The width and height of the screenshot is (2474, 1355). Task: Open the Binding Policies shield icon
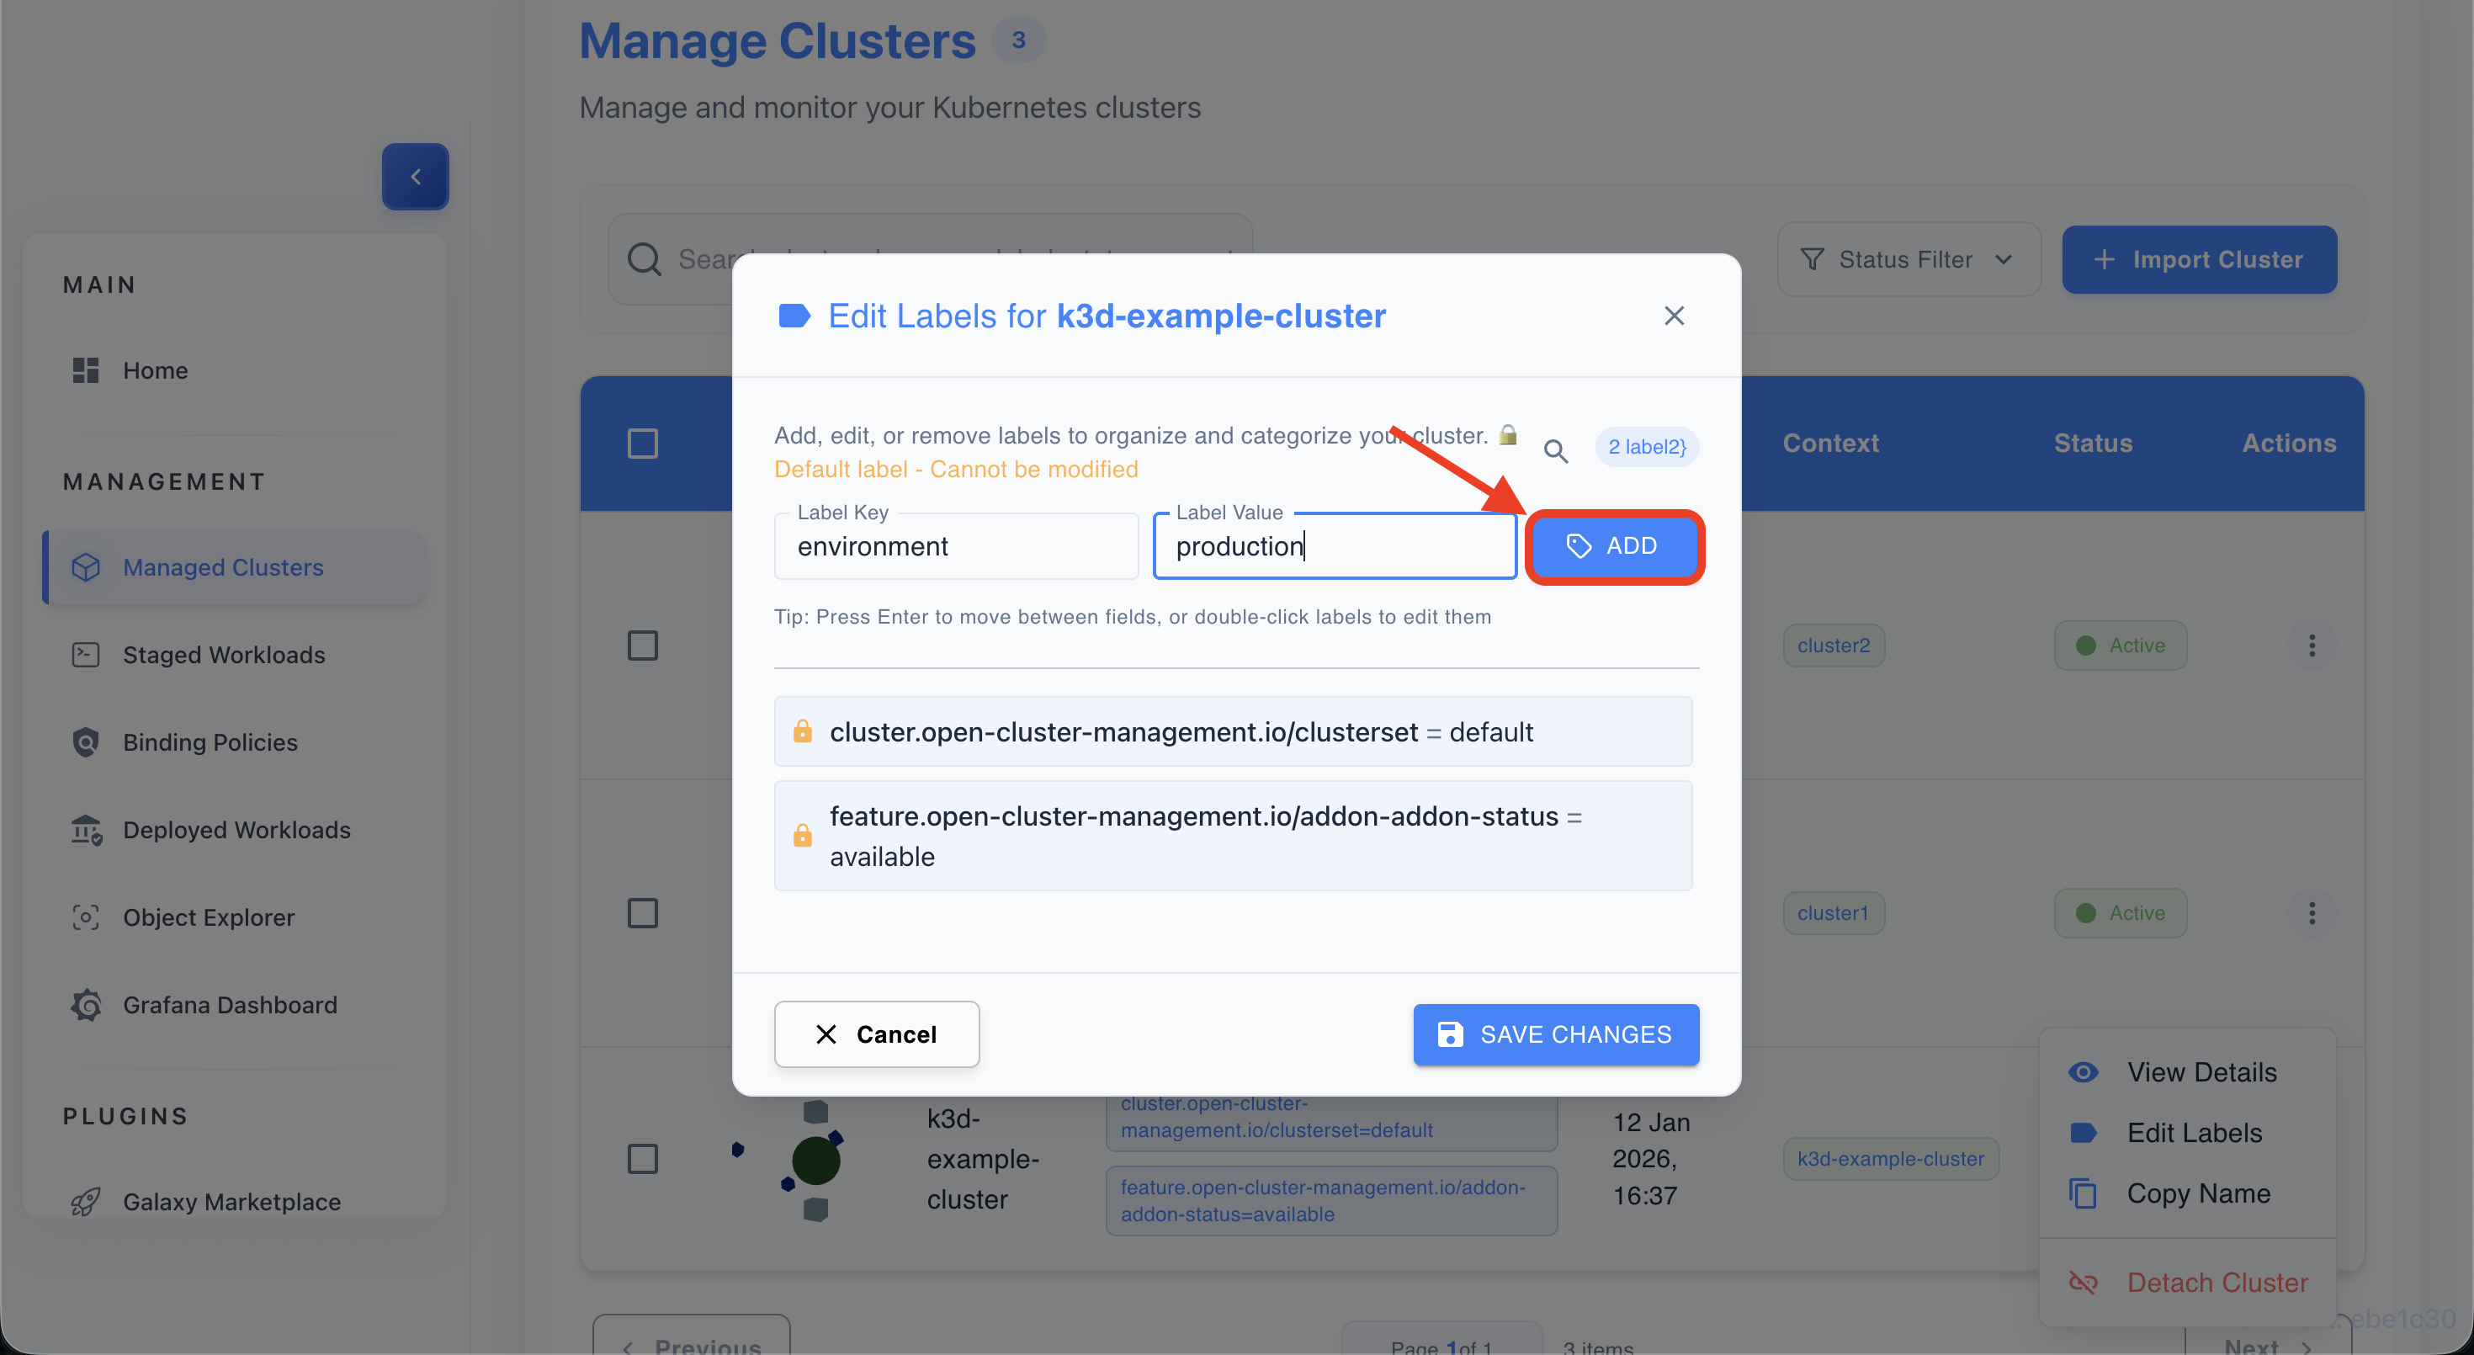[86, 741]
